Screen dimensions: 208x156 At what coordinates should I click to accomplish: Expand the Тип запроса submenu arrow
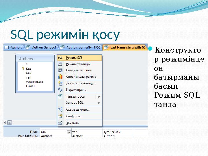99,96
